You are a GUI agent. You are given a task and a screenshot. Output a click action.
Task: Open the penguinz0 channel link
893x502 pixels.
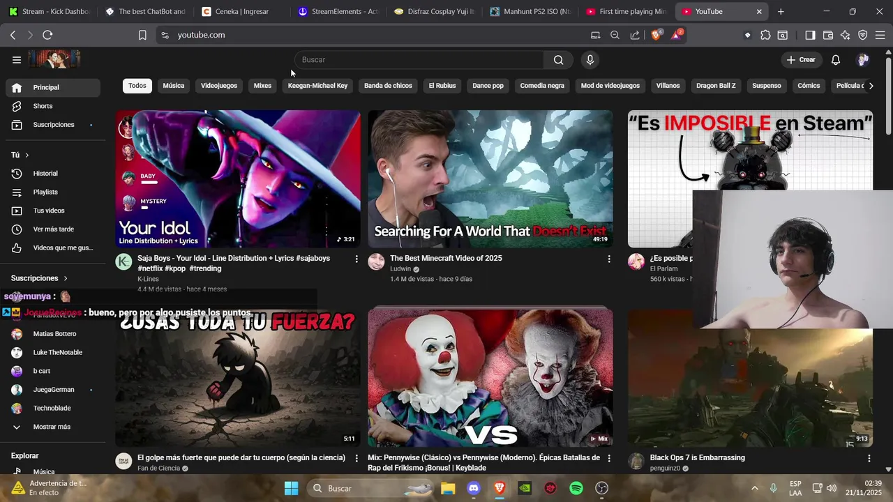point(665,469)
